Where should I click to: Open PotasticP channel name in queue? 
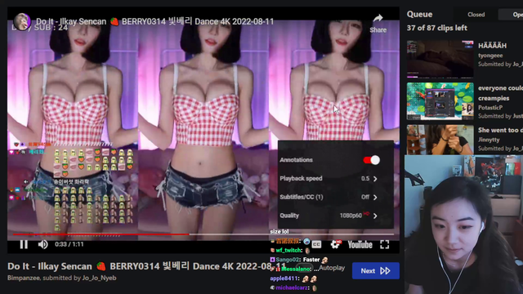(x=490, y=108)
